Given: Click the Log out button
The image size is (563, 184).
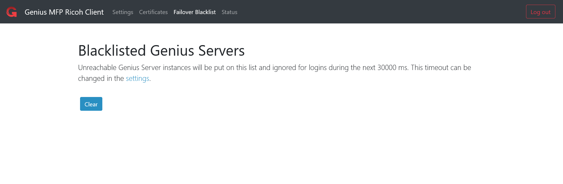Looking at the screenshot, I should 540,12.
